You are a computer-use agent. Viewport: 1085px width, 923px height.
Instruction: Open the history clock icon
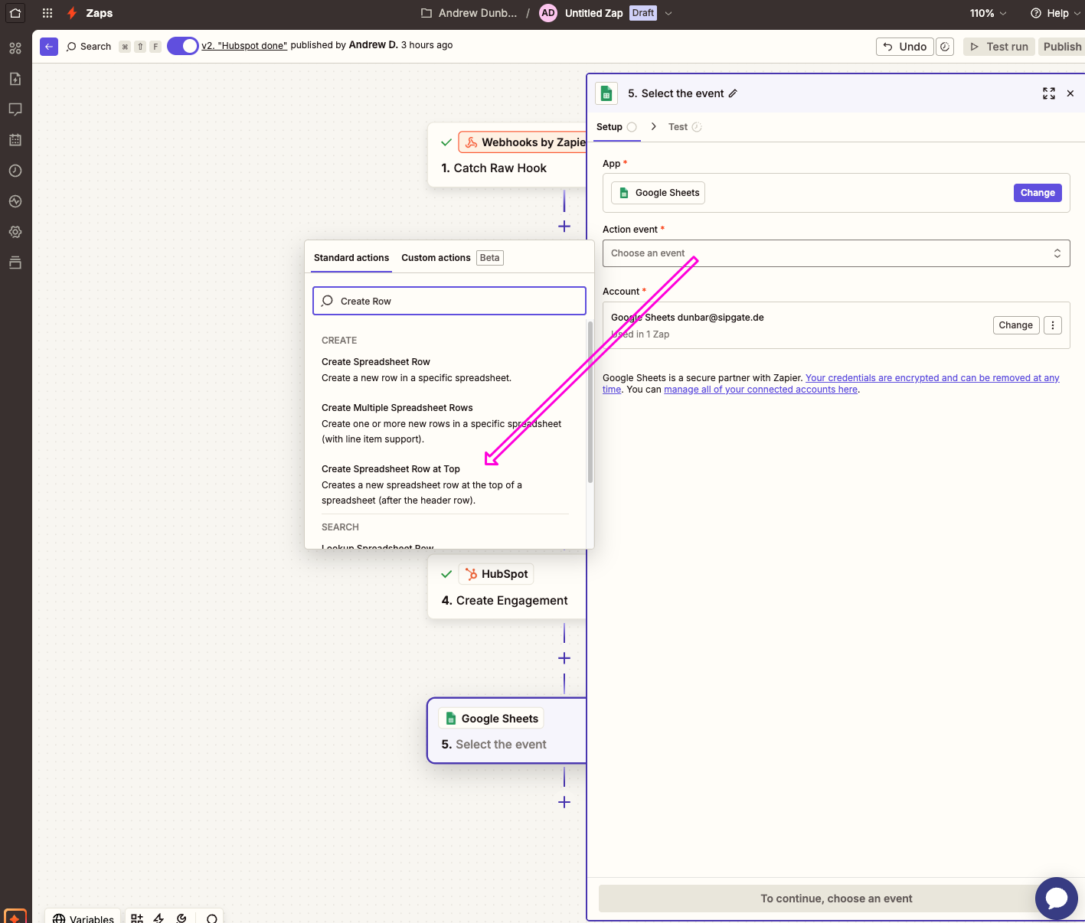[x=15, y=171]
